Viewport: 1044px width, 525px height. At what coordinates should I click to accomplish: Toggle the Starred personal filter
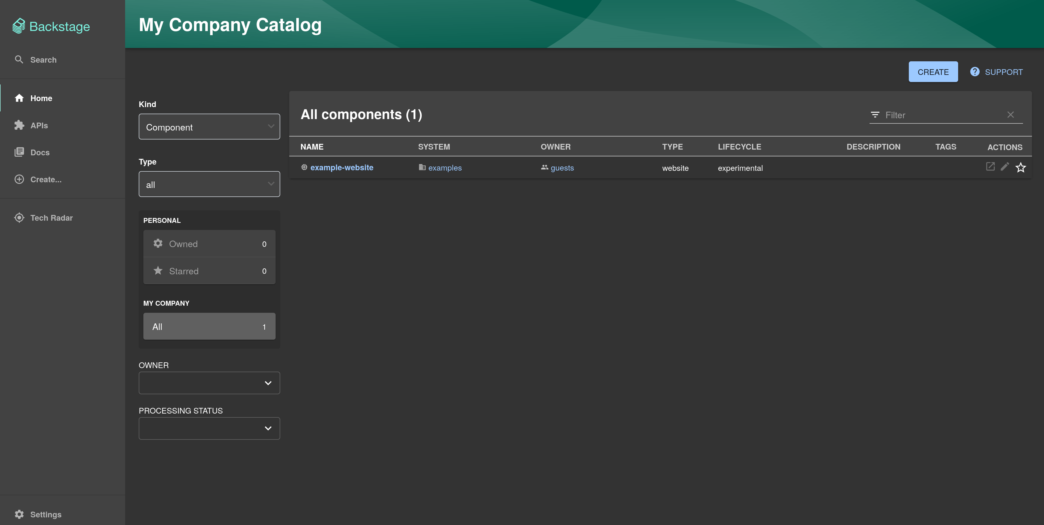(209, 271)
